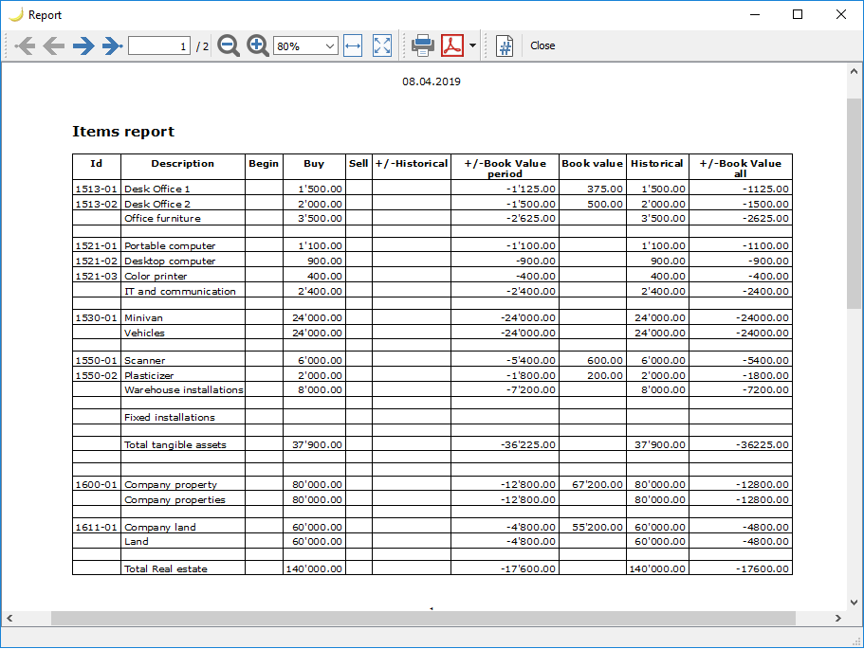Screen dimensions: 864x649
Task: Click the '1600-01' Id cell
Action: click(97, 485)
